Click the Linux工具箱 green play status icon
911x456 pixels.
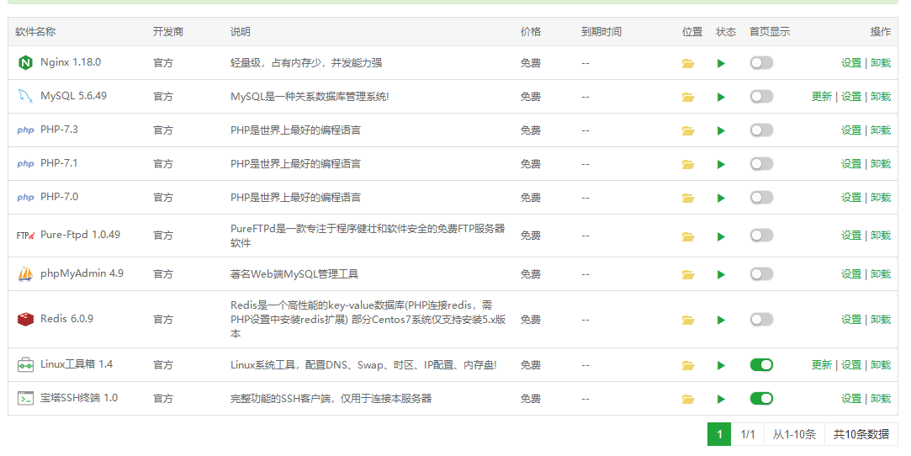[x=721, y=365]
